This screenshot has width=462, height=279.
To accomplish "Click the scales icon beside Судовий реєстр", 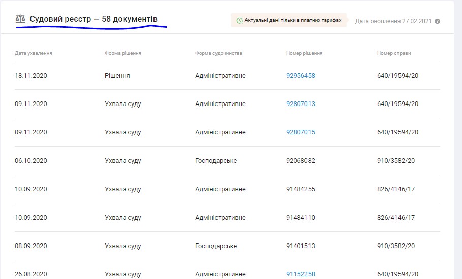I will point(20,19).
